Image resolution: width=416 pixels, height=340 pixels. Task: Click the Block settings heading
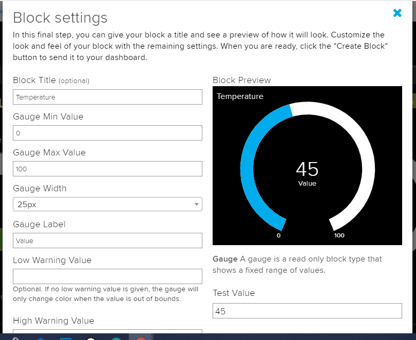[60, 18]
